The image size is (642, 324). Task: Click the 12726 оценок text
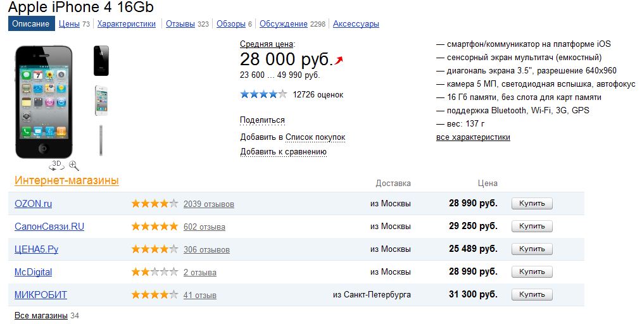[318, 95]
